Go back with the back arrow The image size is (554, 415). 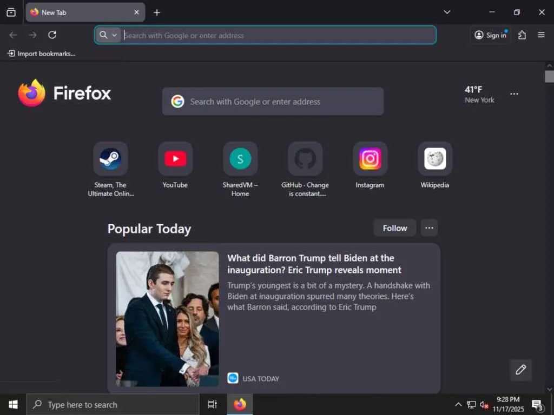(14, 35)
